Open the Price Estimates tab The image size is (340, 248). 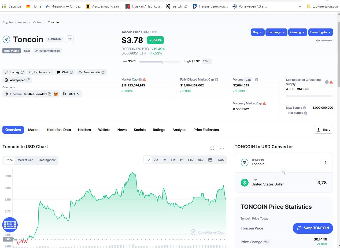point(206,130)
